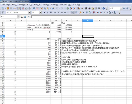Open font color palette arrow
The image size is (132, 104).
(117, 12)
